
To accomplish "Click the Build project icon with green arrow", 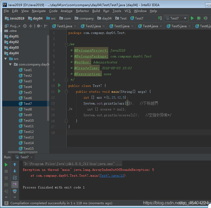I will [x=160, y=18].
